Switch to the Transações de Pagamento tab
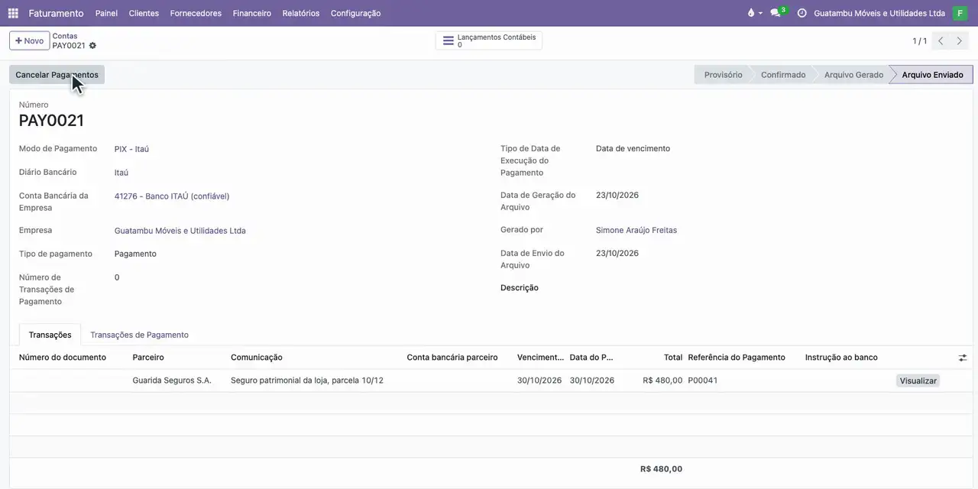 coord(139,335)
